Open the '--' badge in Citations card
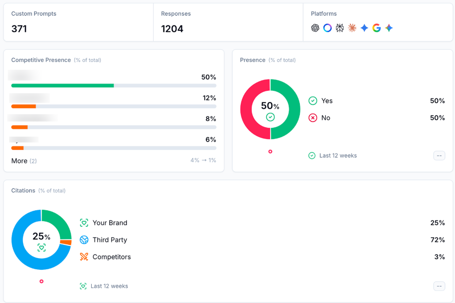Screen dimensions: 455x303 point(439,286)
